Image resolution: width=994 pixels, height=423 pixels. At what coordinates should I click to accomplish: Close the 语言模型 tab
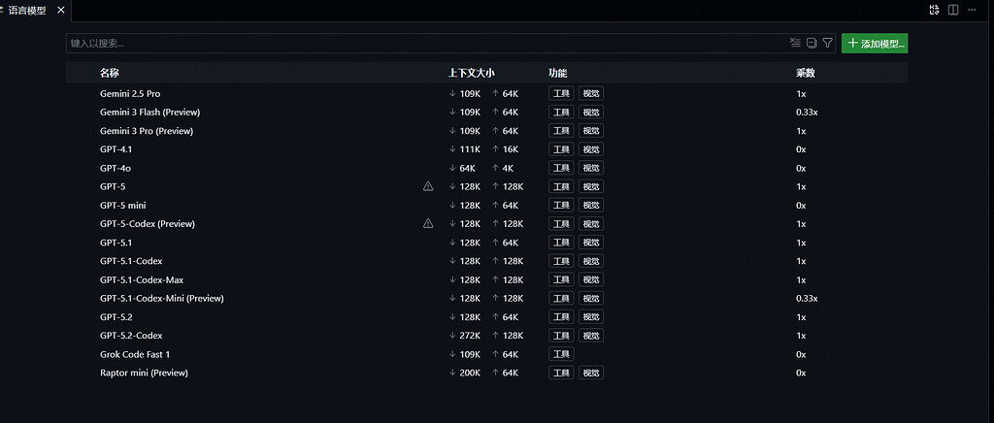click(x=61, y=10)
